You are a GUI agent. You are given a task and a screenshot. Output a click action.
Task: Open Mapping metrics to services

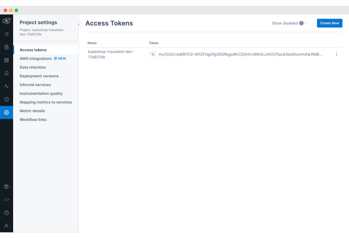click(x=46, y=102)
